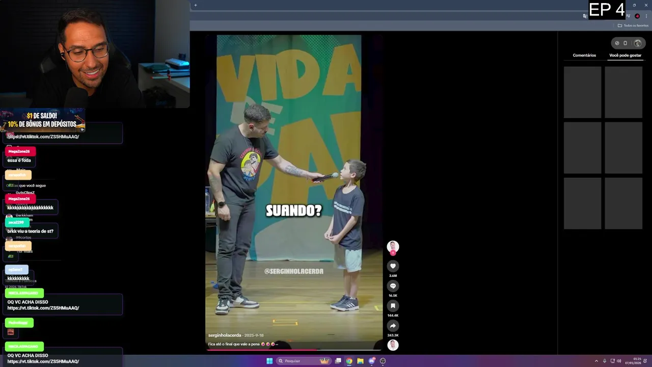Viewport: 652px width, 367px height.
Task: Open Todos os favoritos bookmarks folder
Action: (x=633, y=25)
